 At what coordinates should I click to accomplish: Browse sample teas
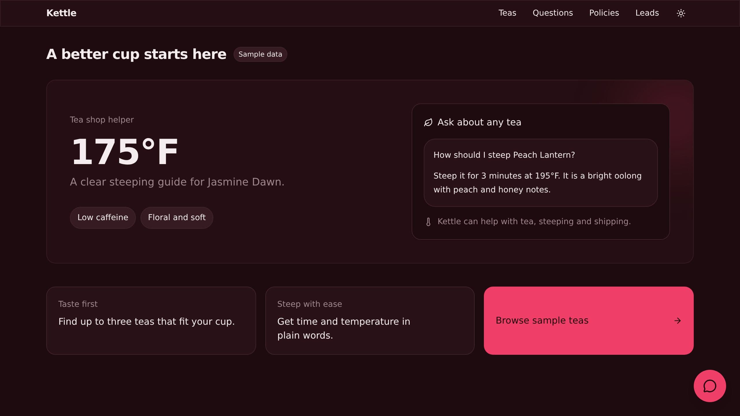pyautogui.click(x=589, y=321)
